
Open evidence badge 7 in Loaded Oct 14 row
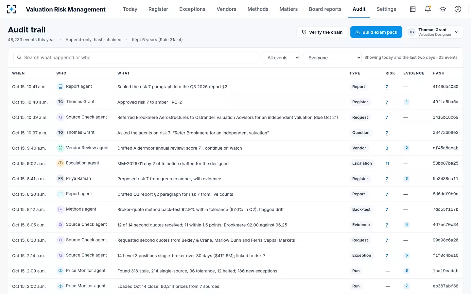point(407,286)
